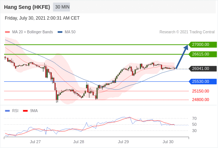The image size is (218, 148).
Task: Toggle the MA 20 + Bollinger Bands legend label
Action: pos(33,32)
